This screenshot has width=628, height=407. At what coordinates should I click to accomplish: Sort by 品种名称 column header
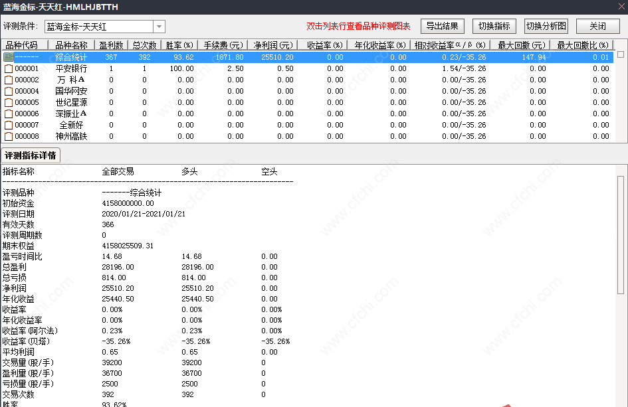coord(71,45)
